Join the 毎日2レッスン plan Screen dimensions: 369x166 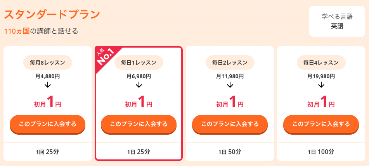230,125
